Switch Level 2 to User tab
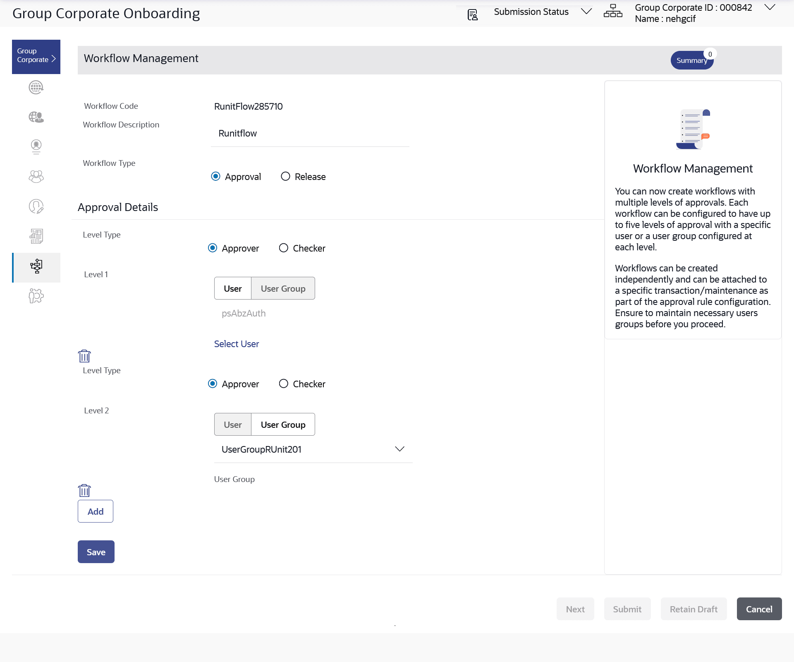 (x=232, y=425)
